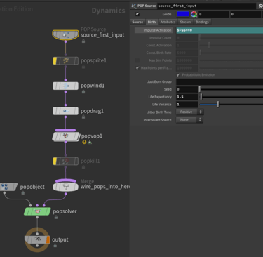The width and height of the screenshot is (263, 257).
Task: Open the Jitter Birth Time dropdown
Action: tap(189, 112)
